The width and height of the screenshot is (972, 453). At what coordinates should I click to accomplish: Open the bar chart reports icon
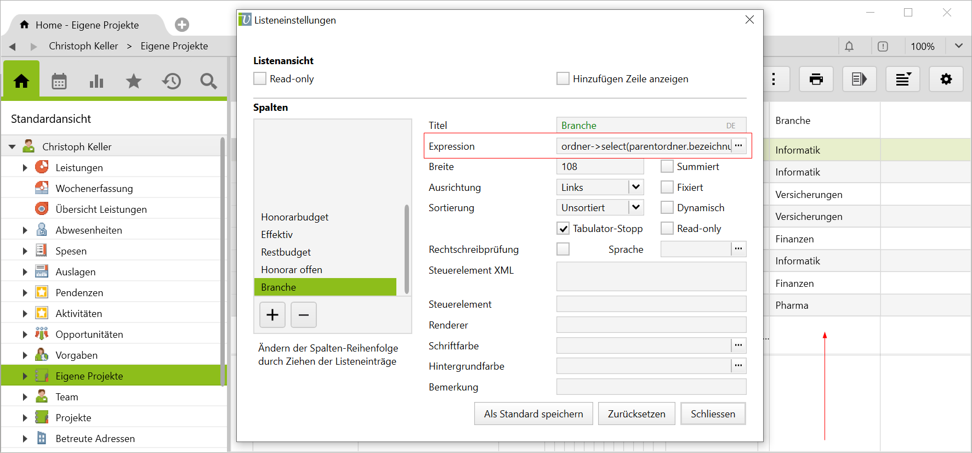click(x=96, y=82)
